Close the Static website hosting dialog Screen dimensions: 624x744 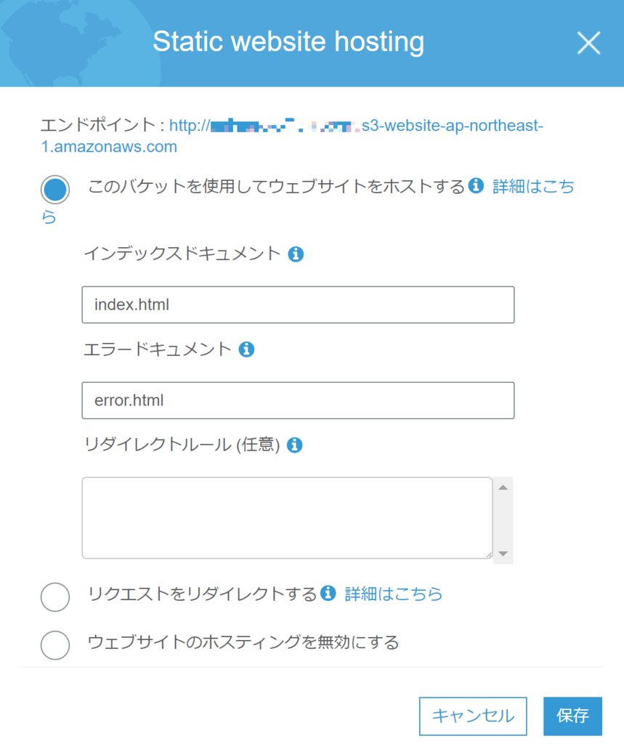pyautogui.click(x=588, y=42)
